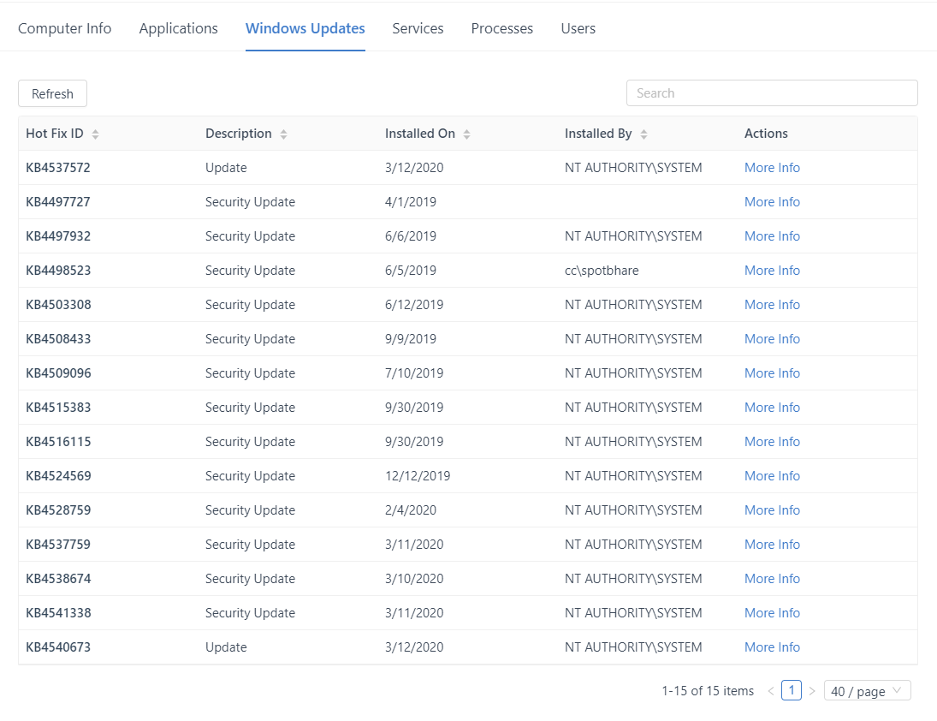
Task: Show More Info for KB4540673
Action: click(772, 647)
